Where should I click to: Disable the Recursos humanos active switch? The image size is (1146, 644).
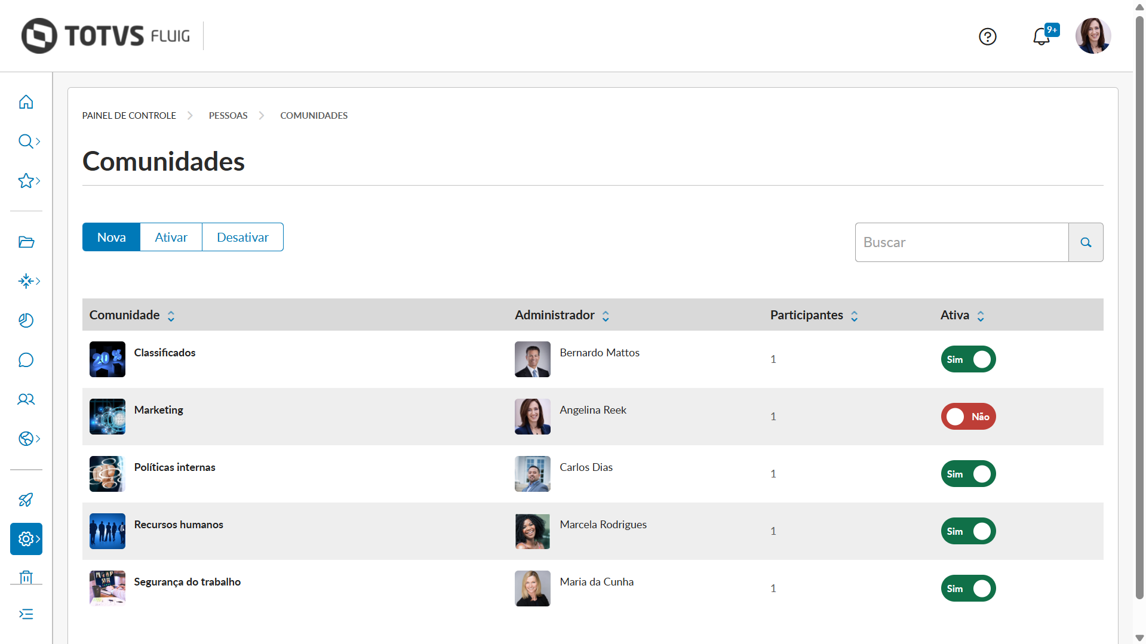click(968, 531)
